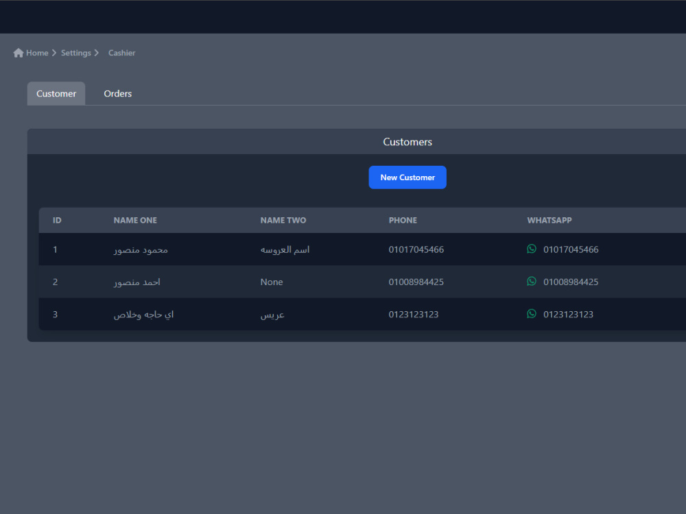Select ID cell with value 2

pyautogui.click(x=55, y=282)
